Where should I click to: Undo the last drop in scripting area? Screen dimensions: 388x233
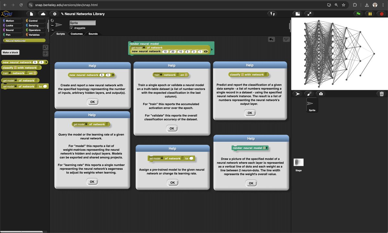271,39
